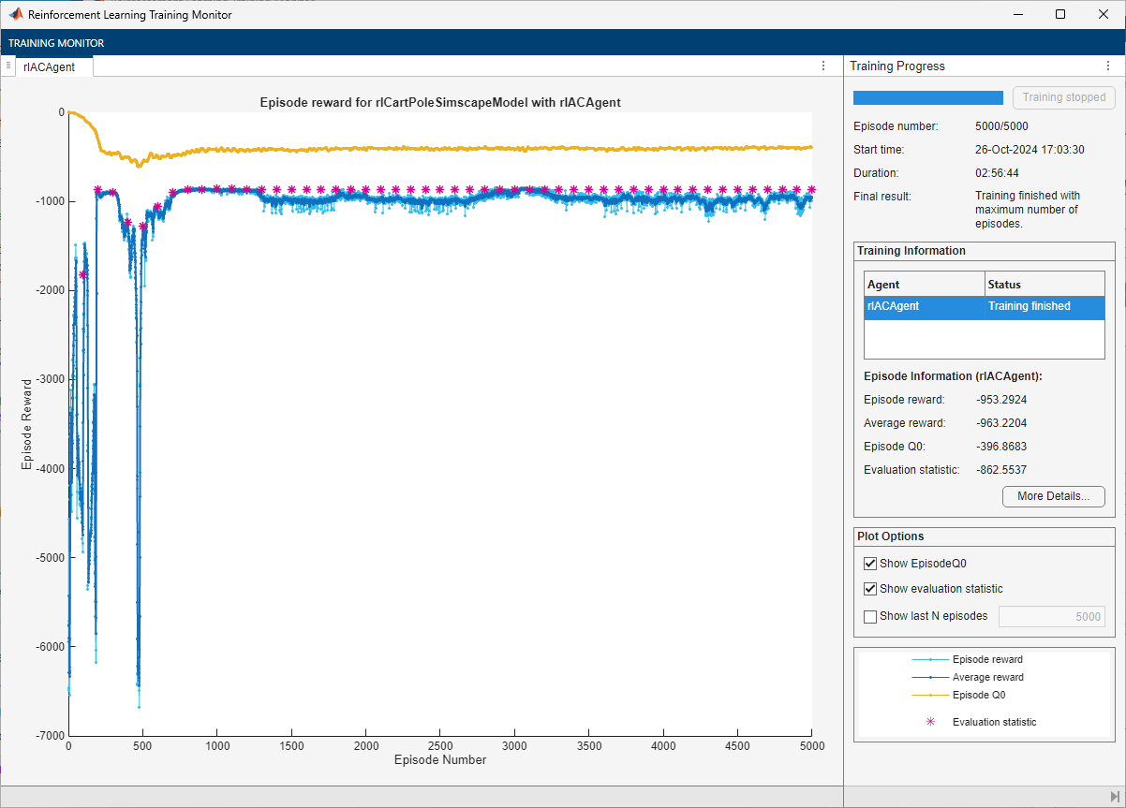Click the document list handle left of rlACAgent tab
Image resolution: width=1126 pixels, height=808 pixels.
[x=7, y=66]
